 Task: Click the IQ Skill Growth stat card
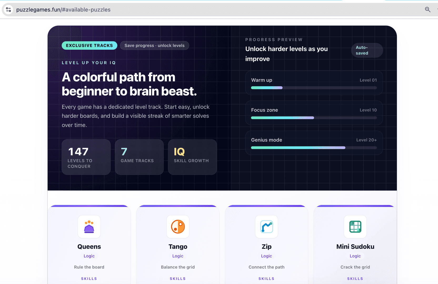192,157
